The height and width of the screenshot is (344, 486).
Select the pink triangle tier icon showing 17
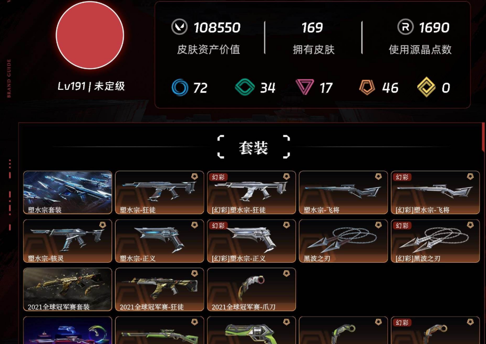(305, 87)
